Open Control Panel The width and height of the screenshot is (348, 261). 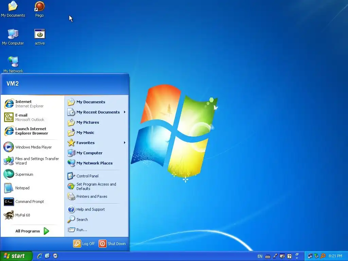tap(97, 176)
